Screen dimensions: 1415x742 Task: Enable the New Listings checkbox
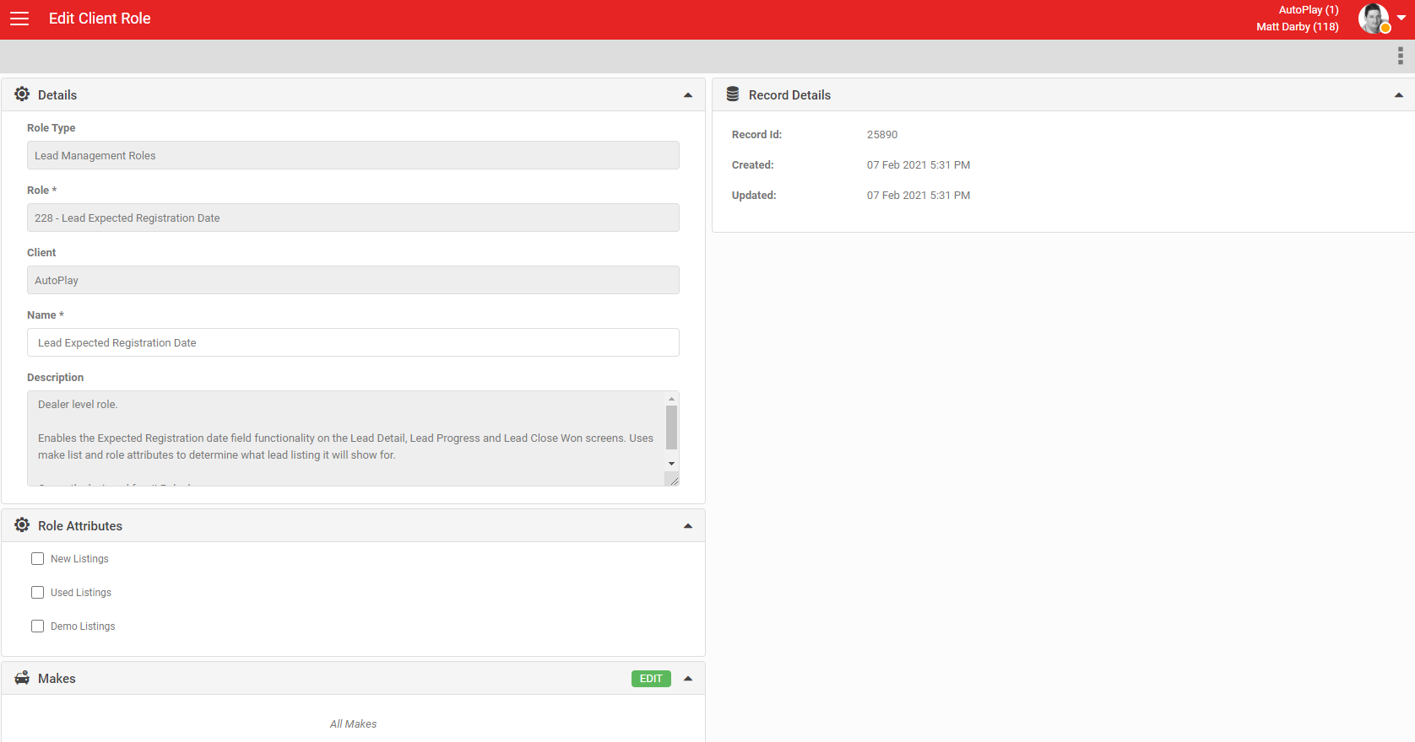click(37, 558)
